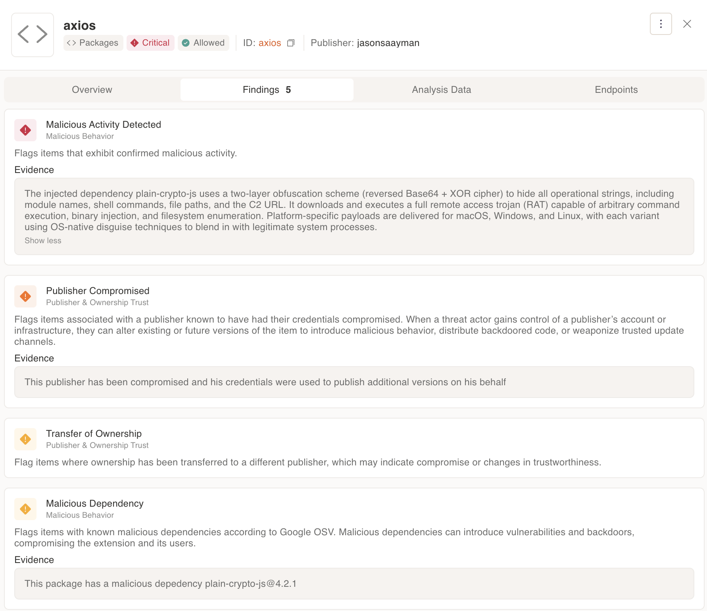Image resolution: width=707 pixels, height=611 pixels.
Task: Select the Findings tab
Action: pyautogui.click(x=267, y=90)
